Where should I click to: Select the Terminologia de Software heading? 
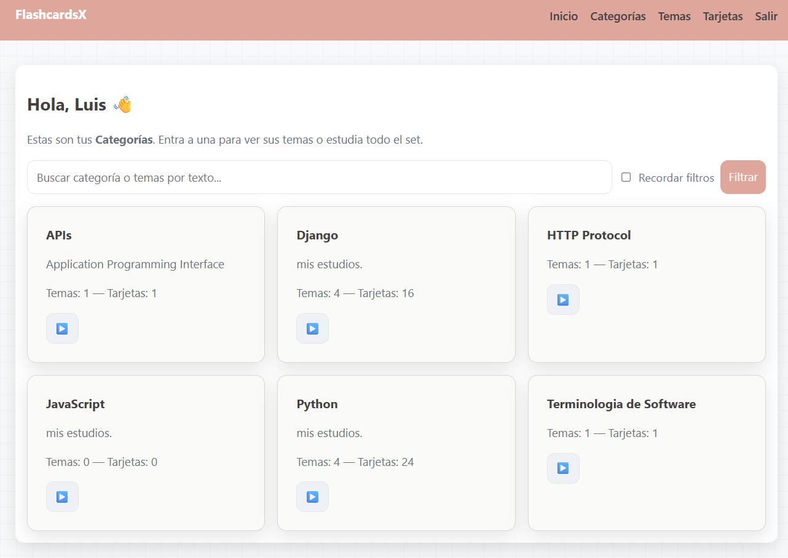621,404
